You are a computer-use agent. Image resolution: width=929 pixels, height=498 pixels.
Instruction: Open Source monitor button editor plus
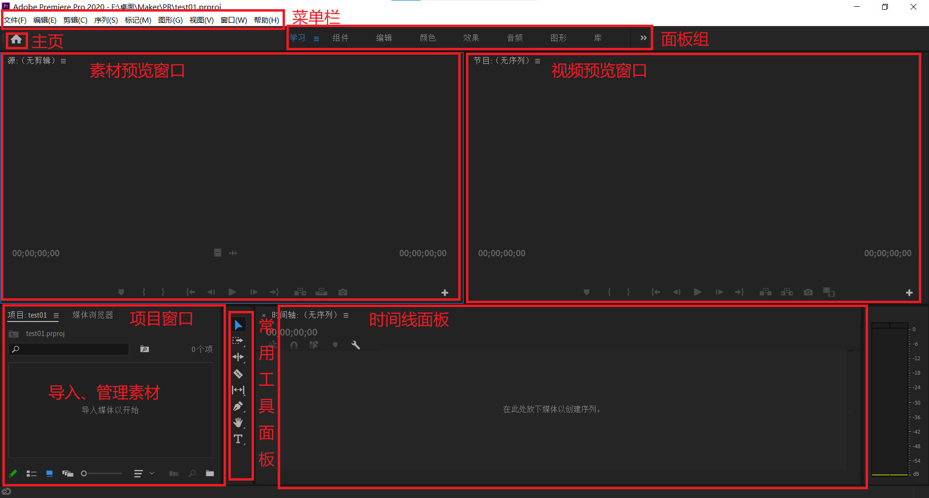pos(445,293)
